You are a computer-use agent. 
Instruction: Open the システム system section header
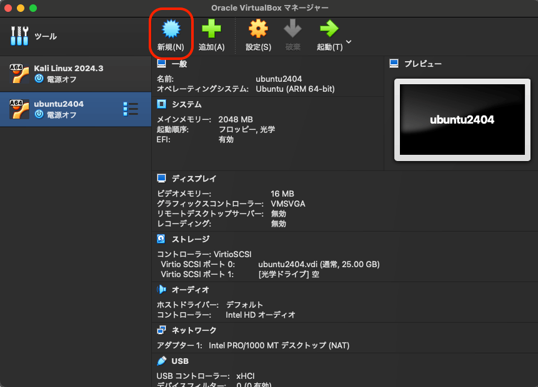[187, 104]
